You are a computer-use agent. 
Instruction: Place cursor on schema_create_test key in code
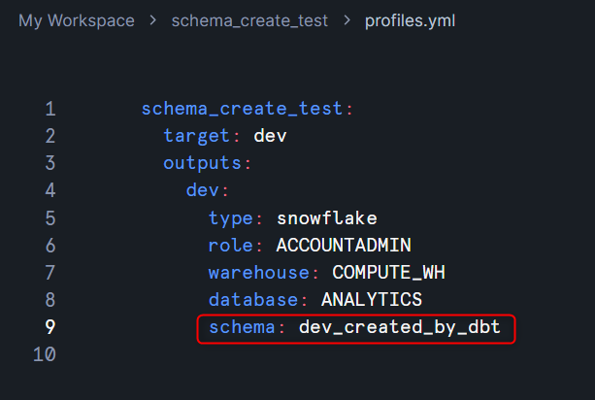(242, 109)
